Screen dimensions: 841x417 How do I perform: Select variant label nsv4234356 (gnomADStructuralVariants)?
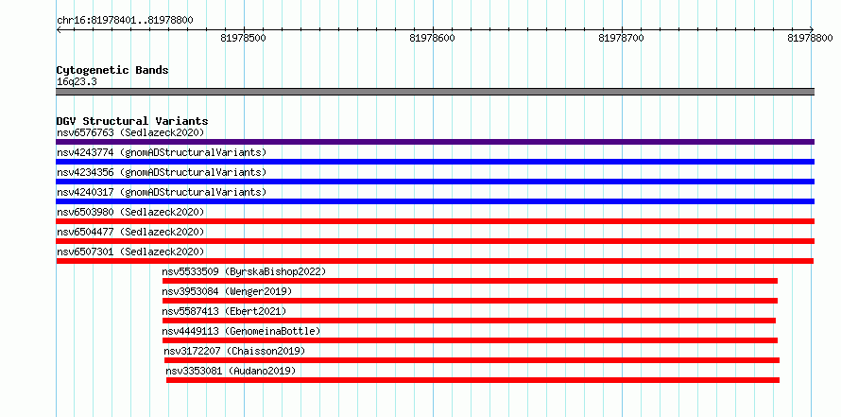[x=162, y=172]
